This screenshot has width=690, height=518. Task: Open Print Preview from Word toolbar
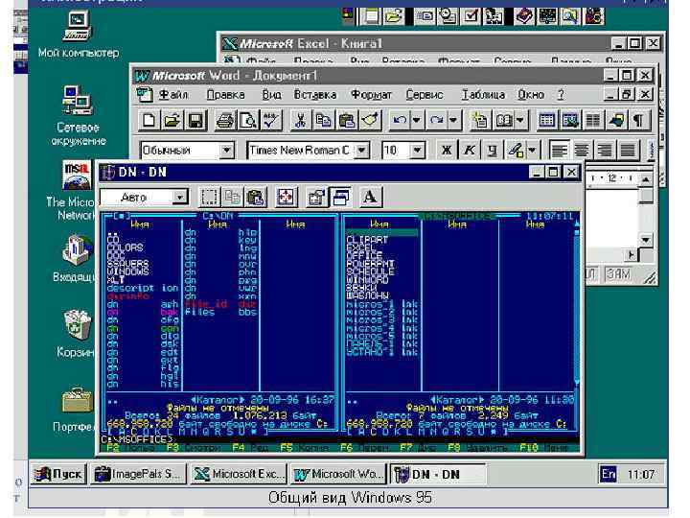point(248,120)
